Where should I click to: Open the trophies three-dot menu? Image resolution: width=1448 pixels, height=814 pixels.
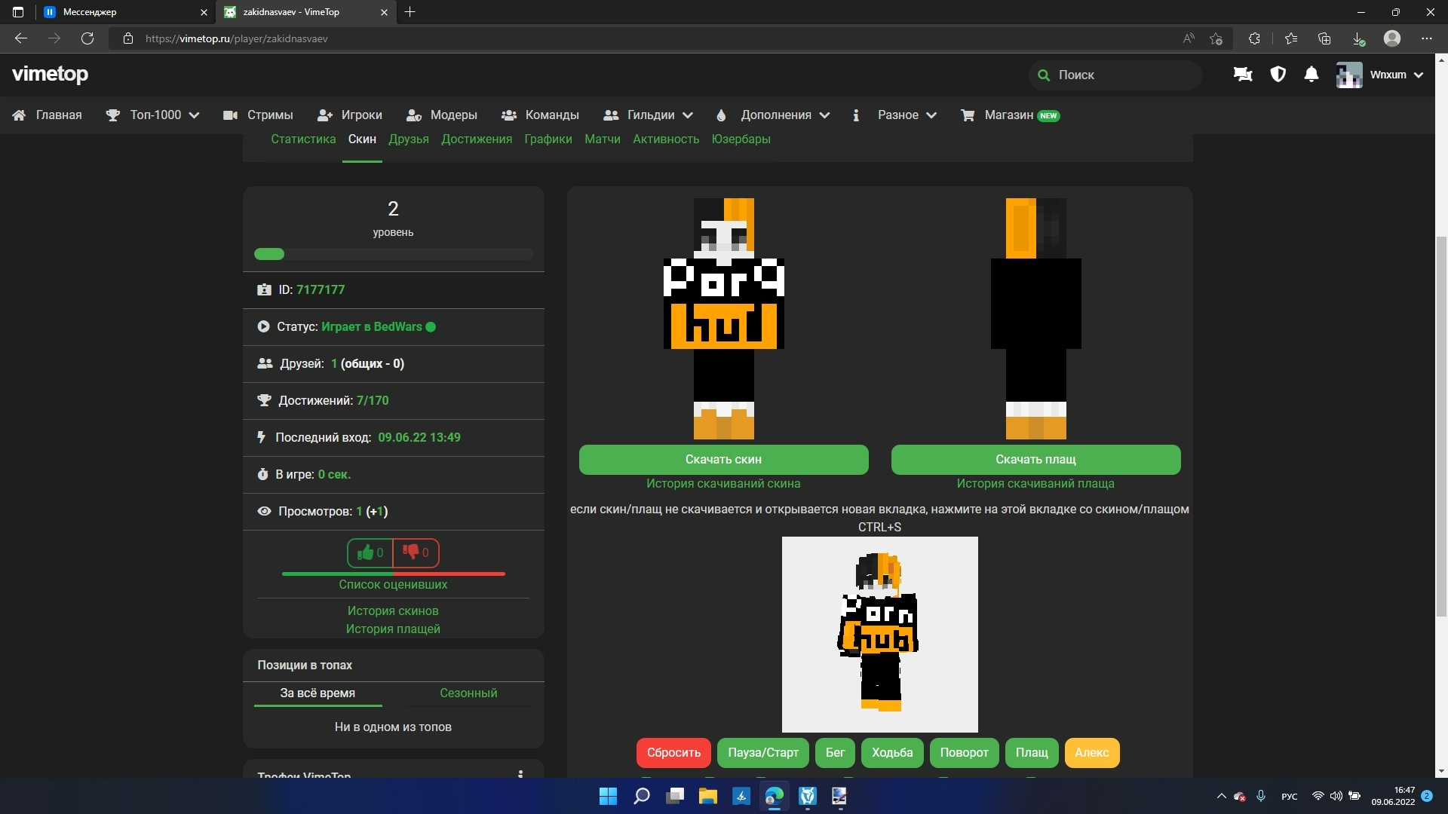coord(520,774)
